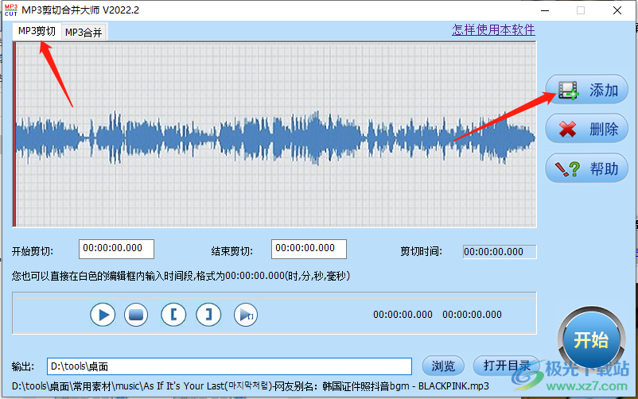This screenshot has width=638, height=399.
Task: Click the 浏览 browse button
Action: point(443,366)
